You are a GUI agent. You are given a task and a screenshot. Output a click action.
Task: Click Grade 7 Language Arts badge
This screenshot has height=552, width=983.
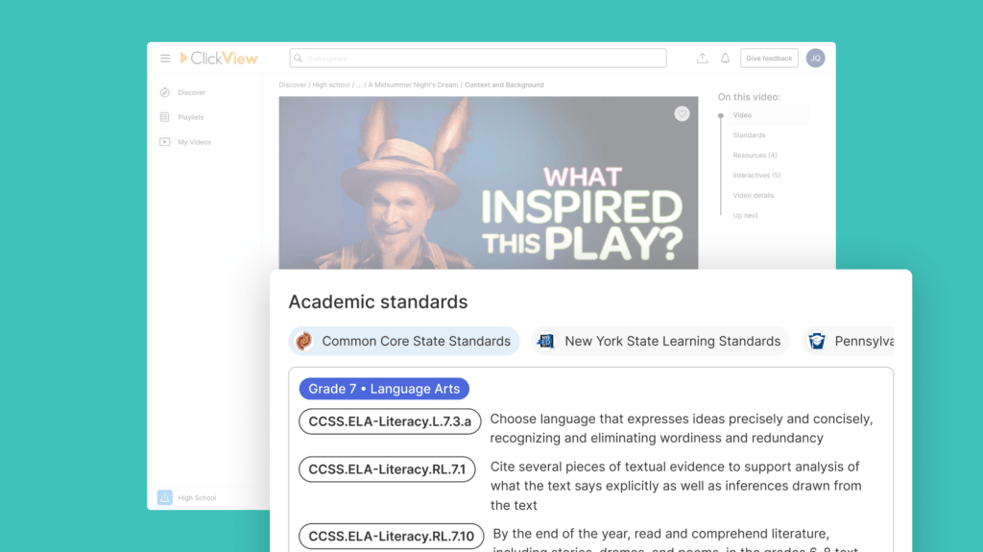tap(384, 389)
